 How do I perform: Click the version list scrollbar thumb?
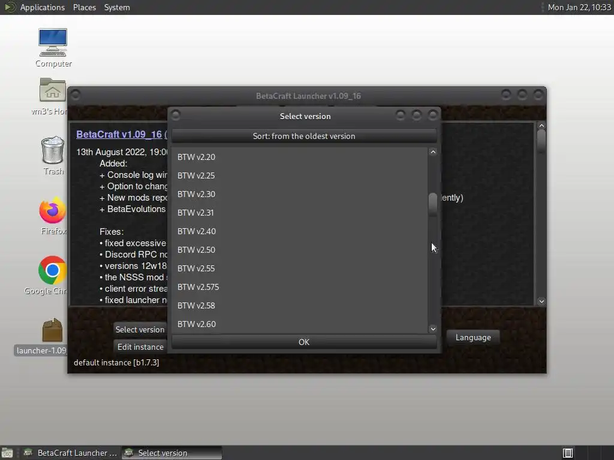433,204
